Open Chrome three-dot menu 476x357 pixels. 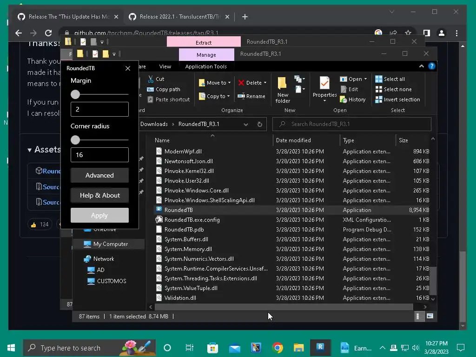(456, 33)
